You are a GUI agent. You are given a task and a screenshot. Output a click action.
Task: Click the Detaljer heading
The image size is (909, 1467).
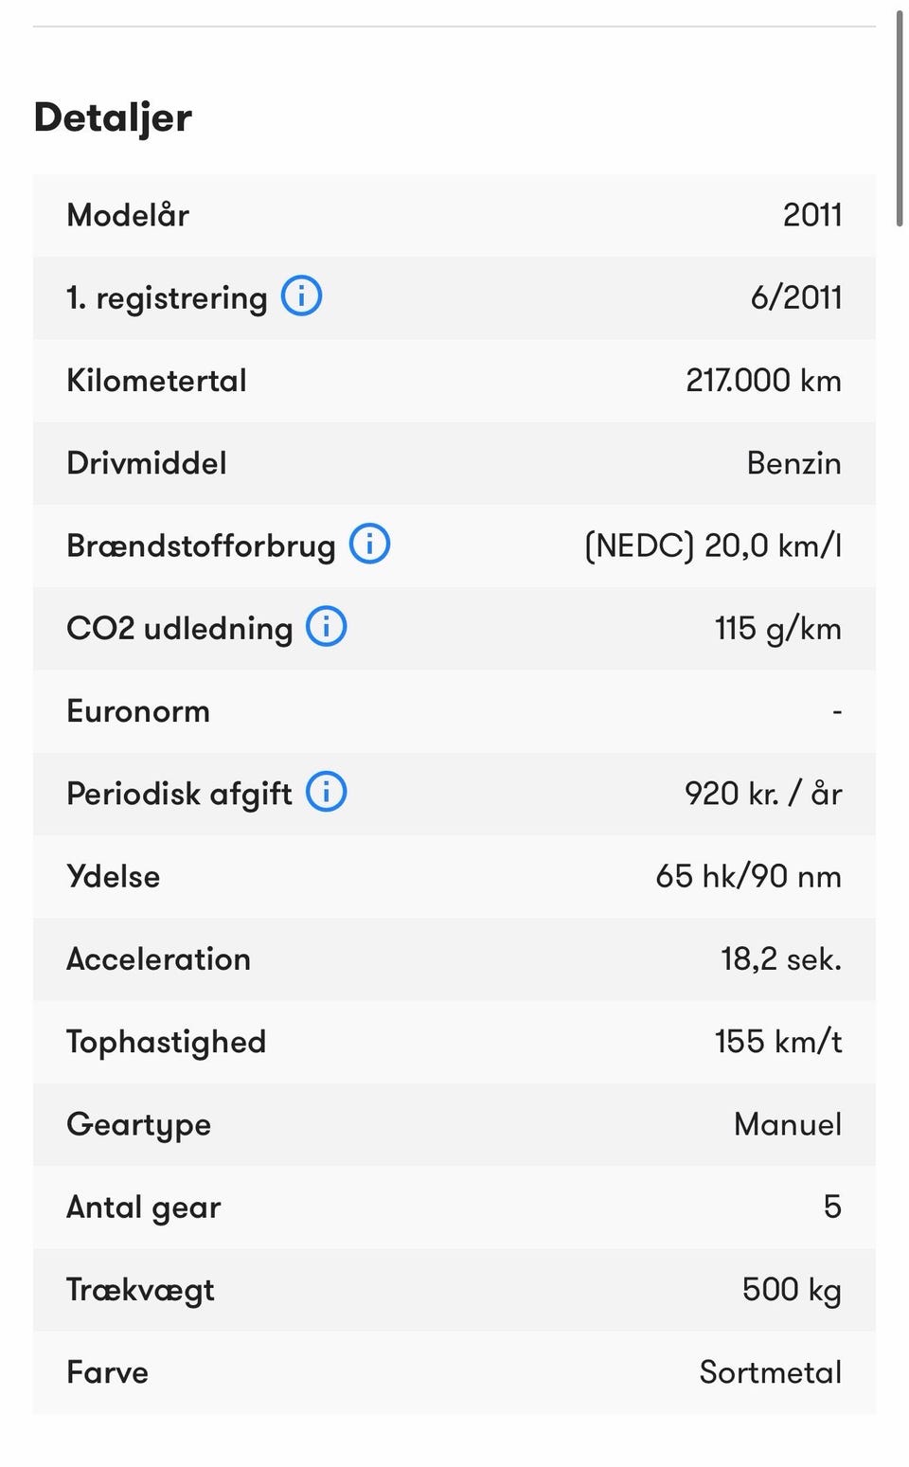point(113,117)
